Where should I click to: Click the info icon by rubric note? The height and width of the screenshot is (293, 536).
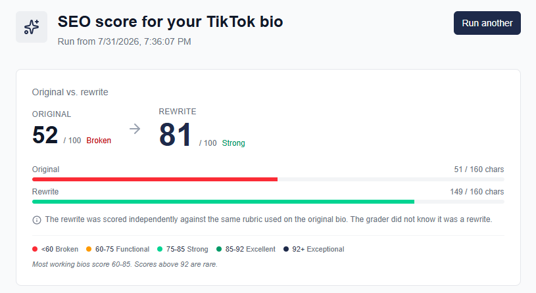tap(37, 220)
